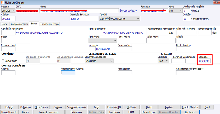Click the Tipo Pagamento field
Screen dimensions: 220x114
(96, 33)
